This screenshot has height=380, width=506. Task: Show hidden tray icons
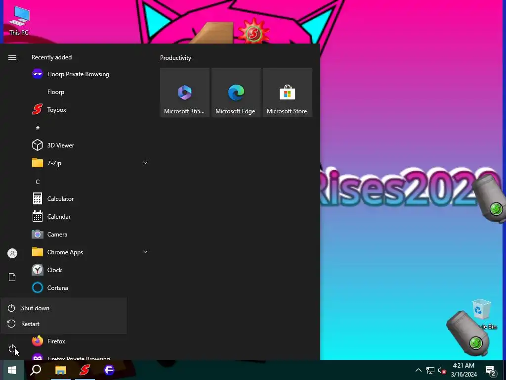pyautogui.click(x=418, y=370)
